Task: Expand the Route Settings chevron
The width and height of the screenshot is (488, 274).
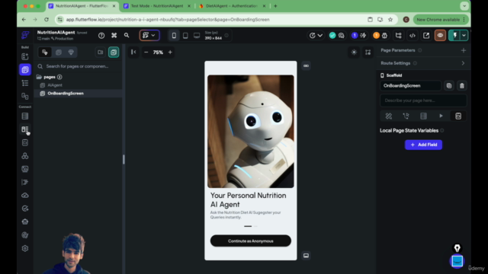Action: (463, 63)
